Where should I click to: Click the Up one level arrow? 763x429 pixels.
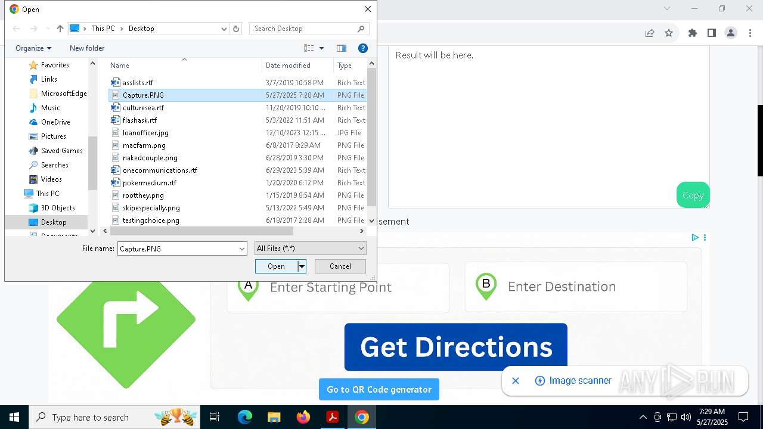pos(60,29)
